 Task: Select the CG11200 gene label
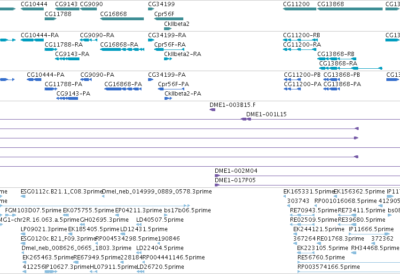pyautogui.click(x=297, y=4)
